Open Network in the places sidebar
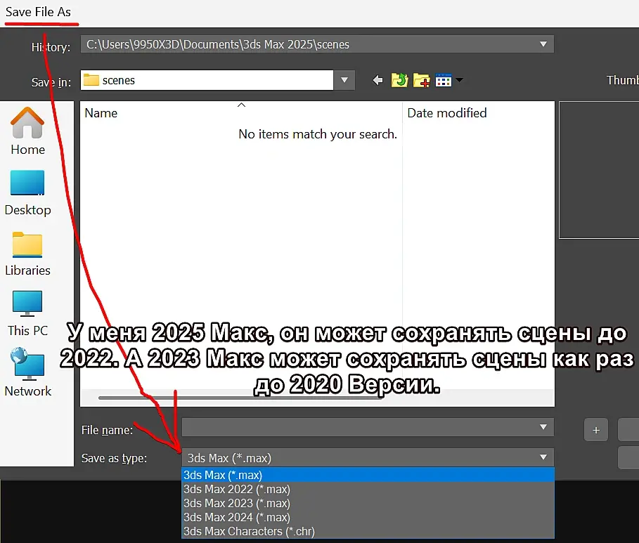 27,372
